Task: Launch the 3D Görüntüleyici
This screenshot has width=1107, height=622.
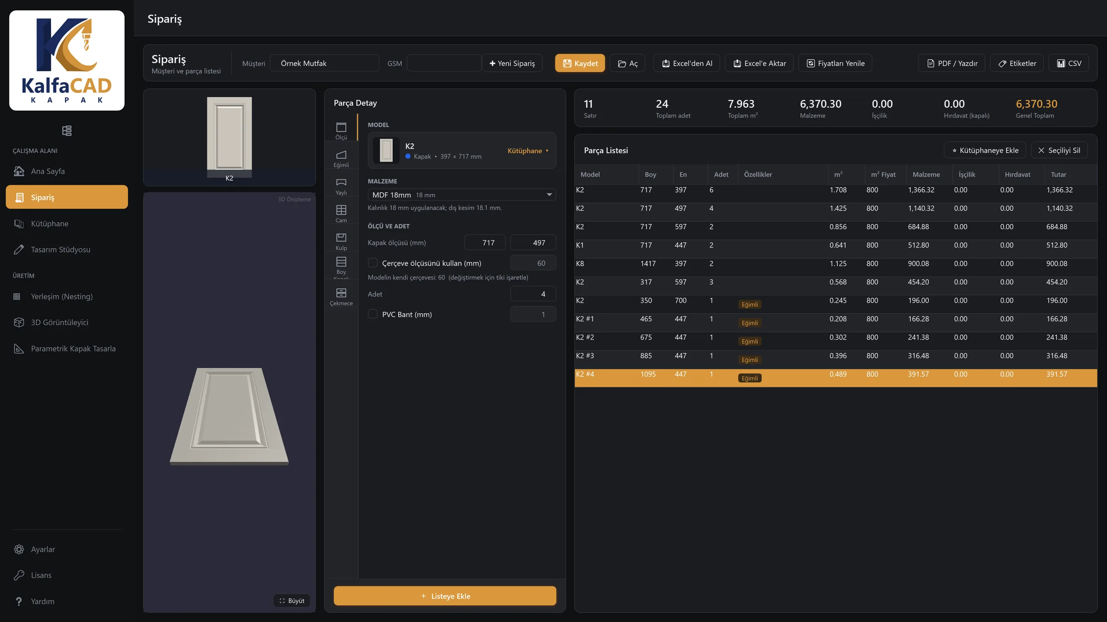Action: tap(67, 322)
